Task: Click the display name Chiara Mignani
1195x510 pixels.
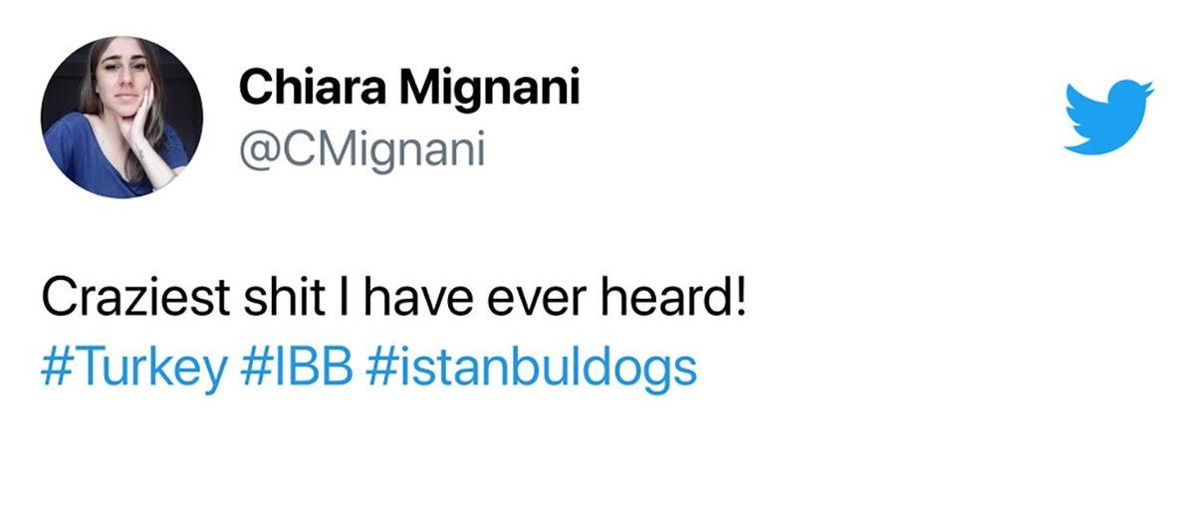Action: tap(409, 92)
